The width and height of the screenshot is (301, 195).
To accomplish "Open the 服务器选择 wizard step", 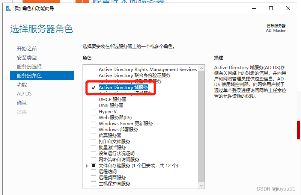I will point(29,67).
